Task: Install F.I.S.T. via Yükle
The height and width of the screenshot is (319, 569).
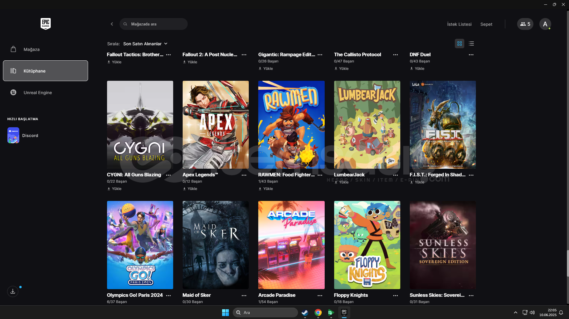Action: pos(417,182)
